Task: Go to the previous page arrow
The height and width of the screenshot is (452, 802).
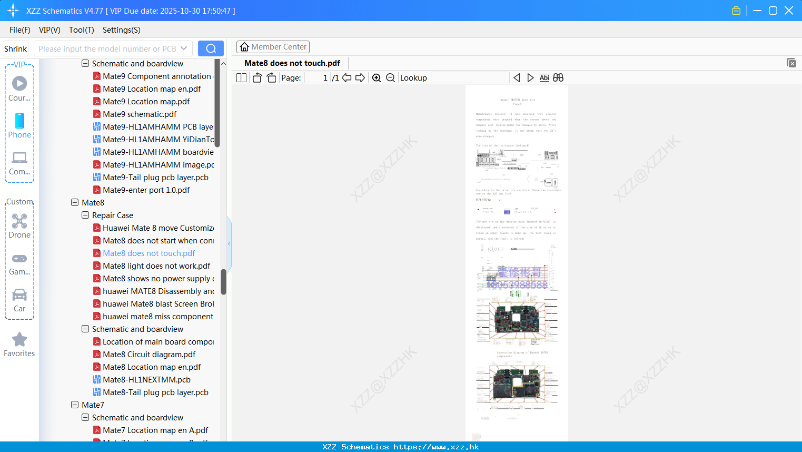Action: point(346,77)
